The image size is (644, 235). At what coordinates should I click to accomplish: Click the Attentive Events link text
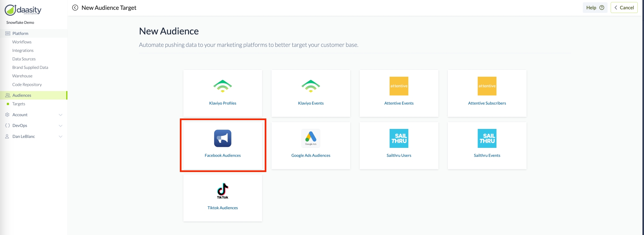399,103
